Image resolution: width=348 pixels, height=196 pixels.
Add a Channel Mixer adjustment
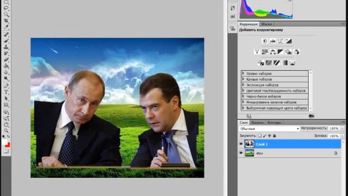(296, 52)
